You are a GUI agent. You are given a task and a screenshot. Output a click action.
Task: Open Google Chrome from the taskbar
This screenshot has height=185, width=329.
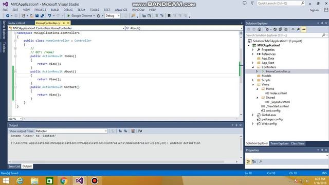pos(64,180)
